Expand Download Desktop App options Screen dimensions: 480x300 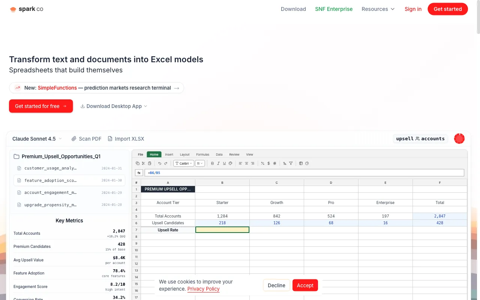pyautogui.click(x=114, y=106)
